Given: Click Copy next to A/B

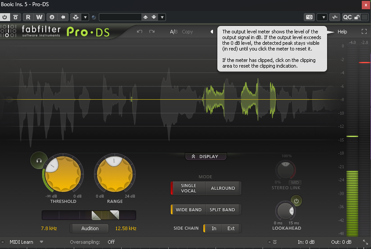Looking at the screenshot, I should pos(187,32).
